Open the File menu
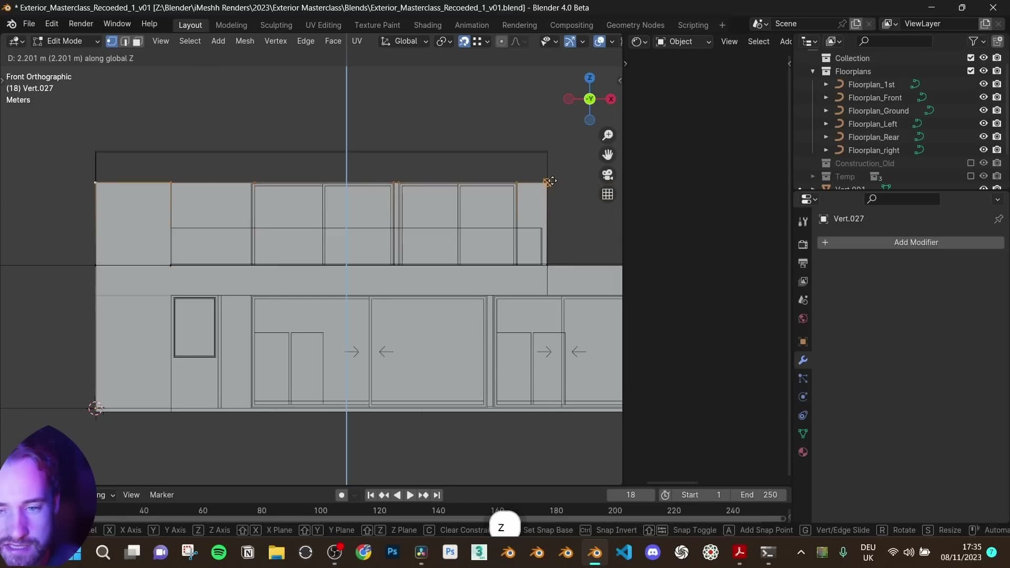Screen dimensions: 1010x568 [29, 24]
